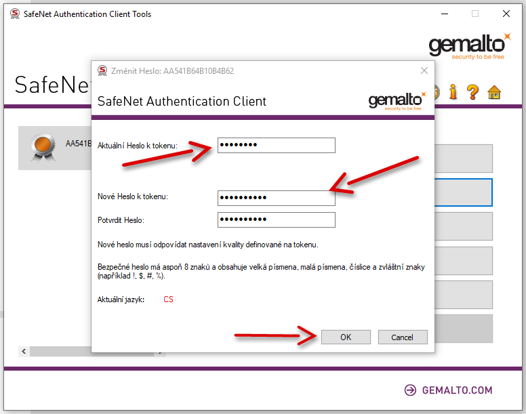Open Help question mark icon in main window
Image resolution: width=526 pixels, height=414 pixels.
[472, 92]
